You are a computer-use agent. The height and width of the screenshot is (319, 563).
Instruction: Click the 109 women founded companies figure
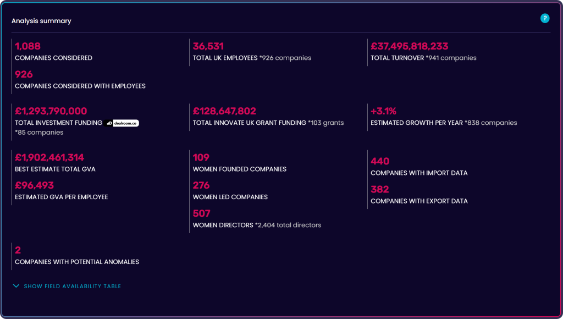tap(201, 157)
